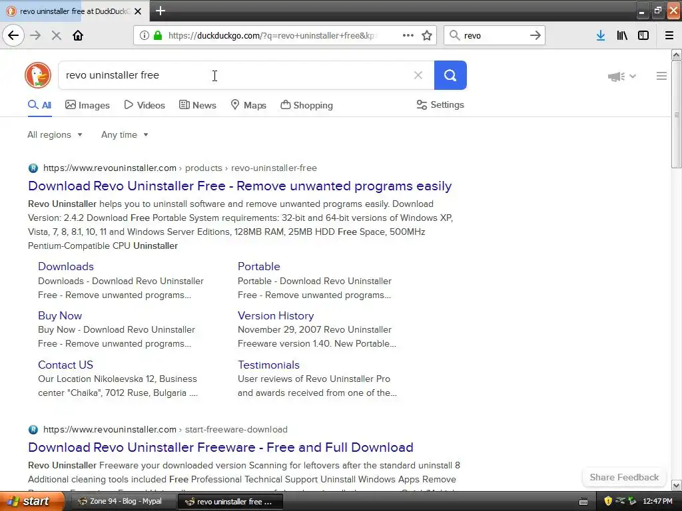Open the Firefox hamburger menu
This screenshot has height=511, width=682.
pyautogui.click(x=669, y=36)
